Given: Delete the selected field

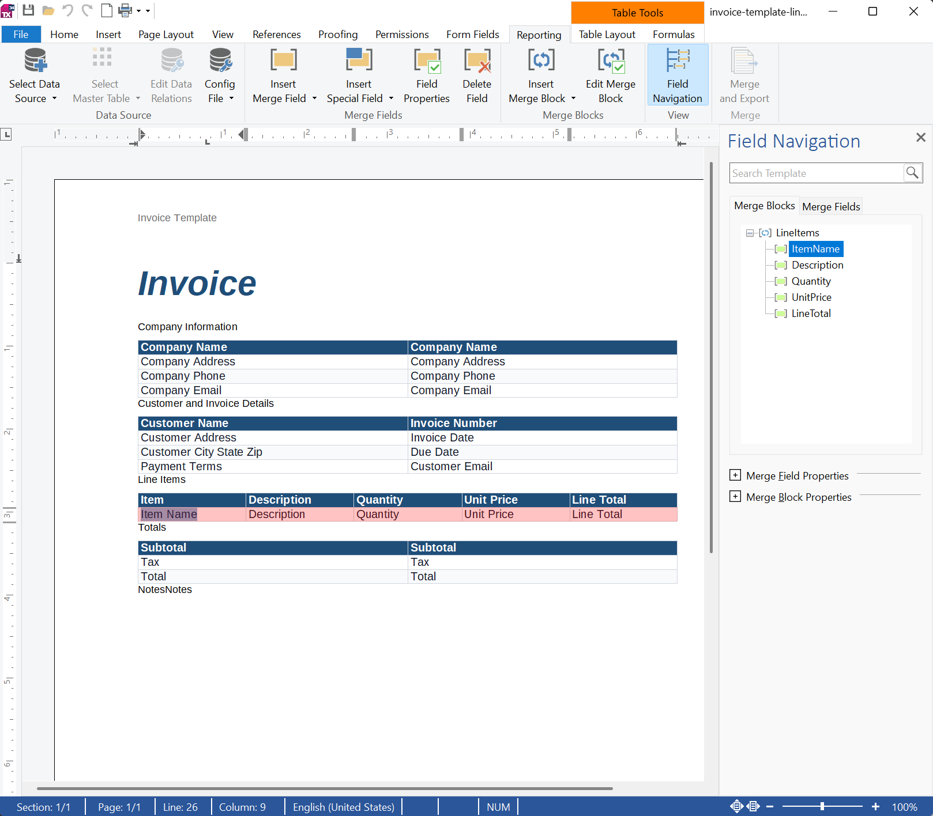Looking at the screenshot, I should (x=477, y=75).
